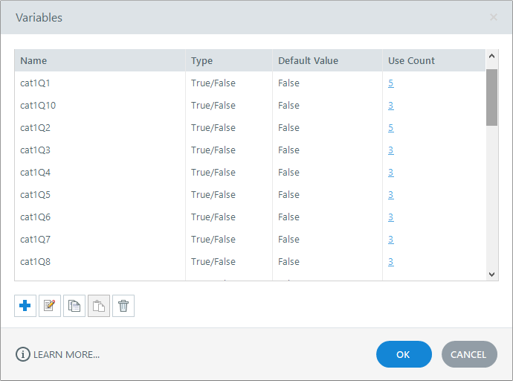Open the LEARN MORE link

(66, 355)
